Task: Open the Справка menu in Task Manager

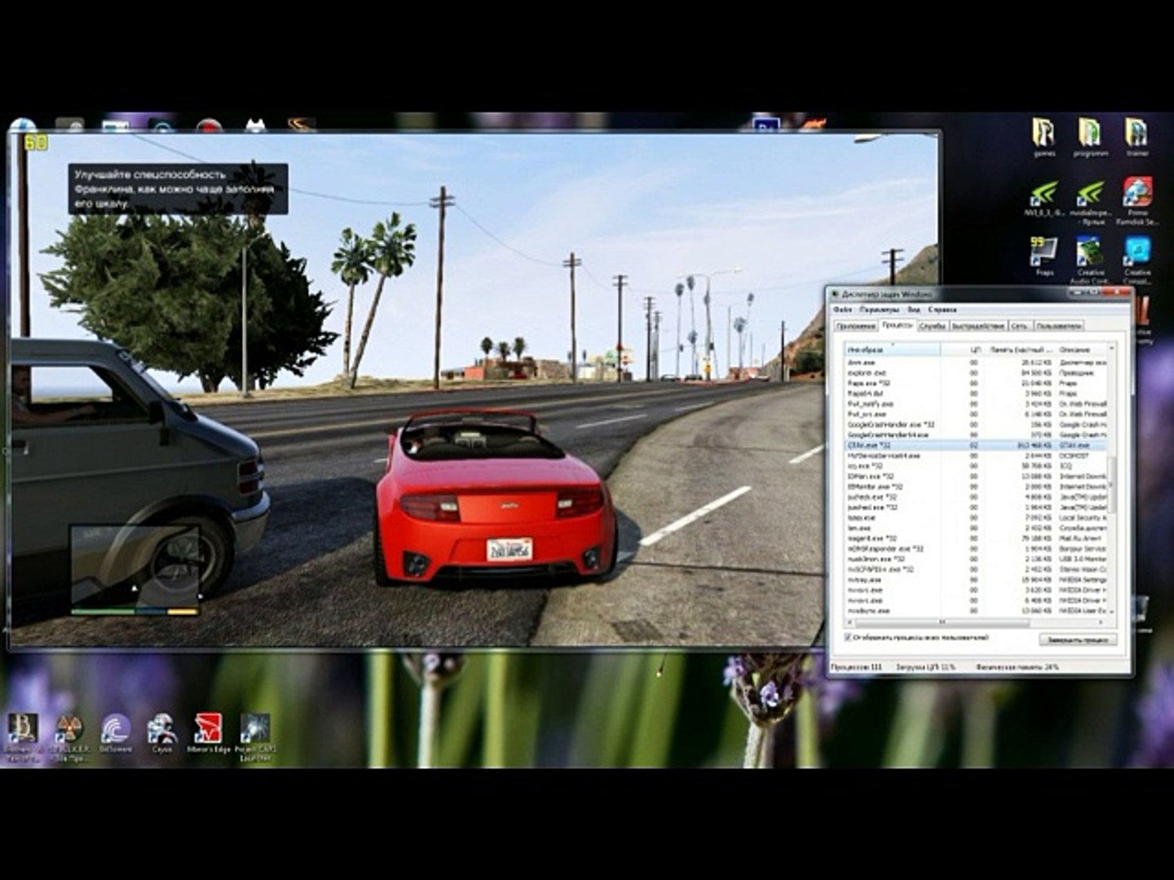Action: pyautogui.click(x=942, y=310)
